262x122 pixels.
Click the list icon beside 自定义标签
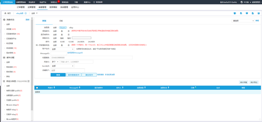[29, 81]
